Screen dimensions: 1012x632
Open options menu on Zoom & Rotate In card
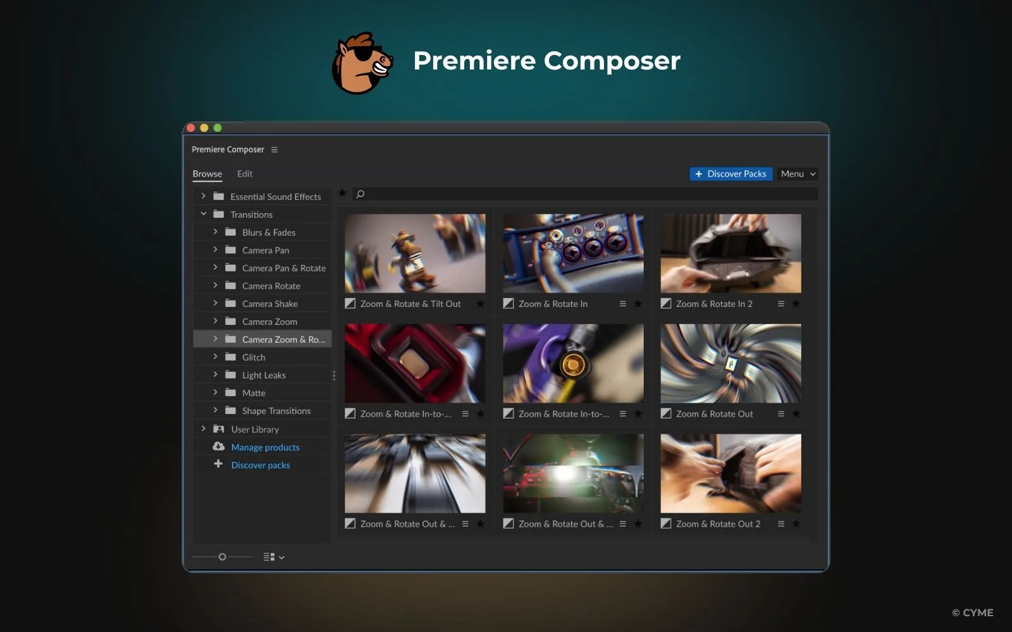623,303
